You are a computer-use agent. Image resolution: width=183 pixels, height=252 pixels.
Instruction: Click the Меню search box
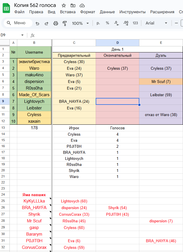pyautogui.click(x=18, y=23)
